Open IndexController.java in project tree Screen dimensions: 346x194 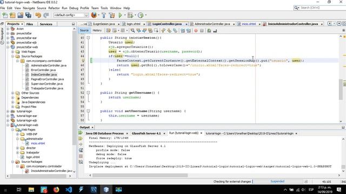(x=44, y=74)
